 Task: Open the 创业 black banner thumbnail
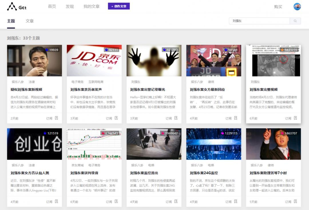point(35,144)
